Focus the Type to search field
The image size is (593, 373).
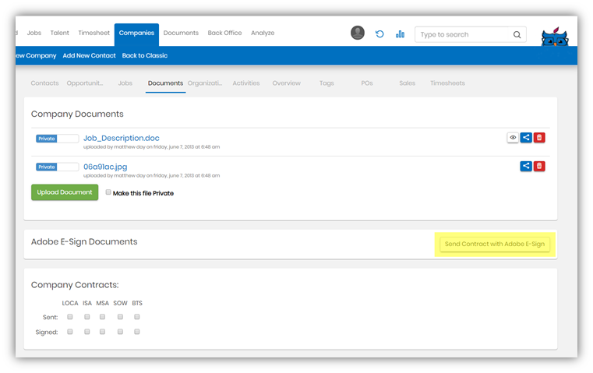click(x=471, y=34)
